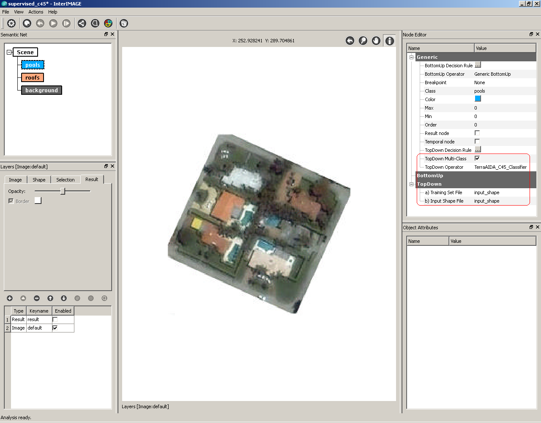Toggle the TopDown Multi-Class checkbox
The width and height of the screenshot is (541, 423).
477,158
